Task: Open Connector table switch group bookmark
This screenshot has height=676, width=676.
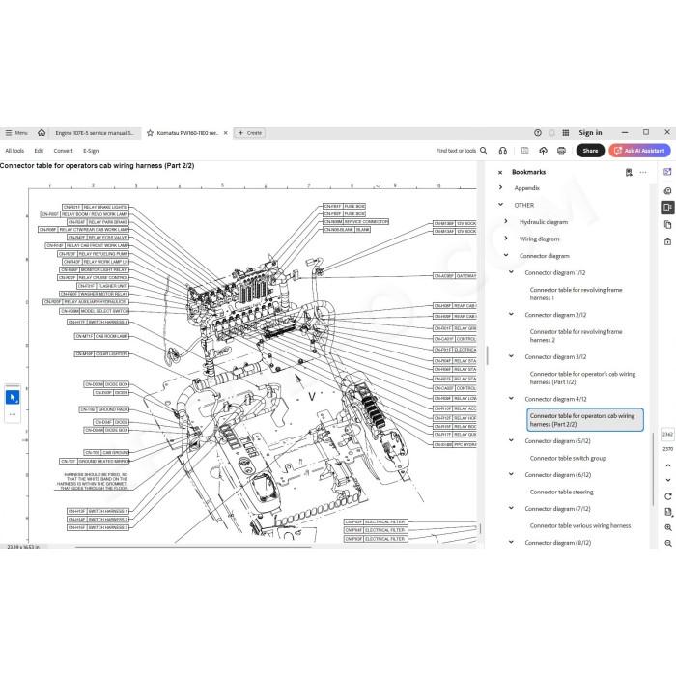Action: [568, 459]
